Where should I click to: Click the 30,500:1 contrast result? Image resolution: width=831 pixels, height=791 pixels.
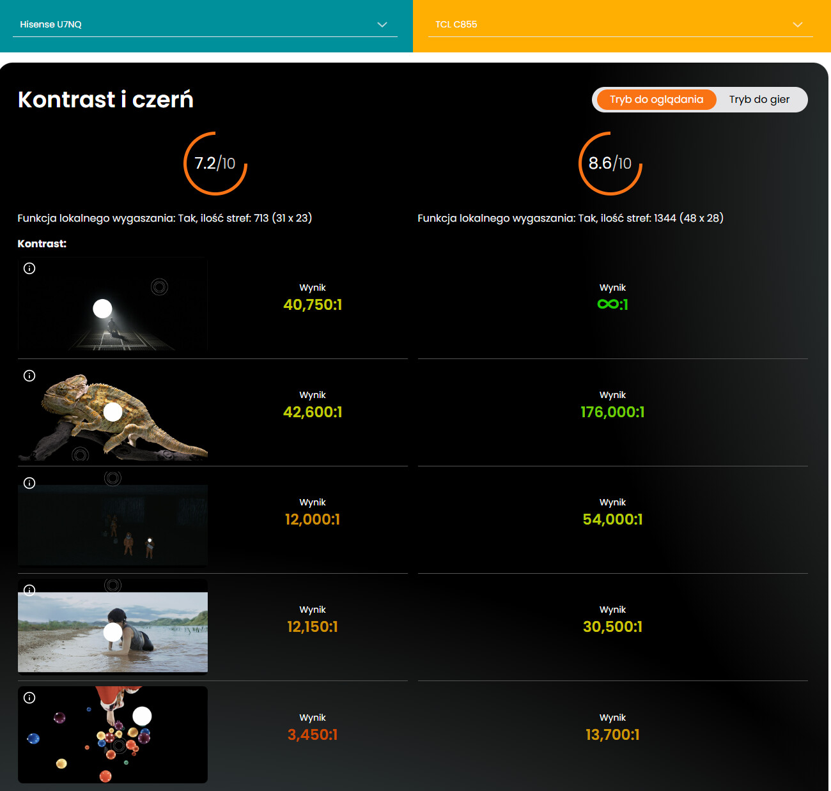pos(613,627)
